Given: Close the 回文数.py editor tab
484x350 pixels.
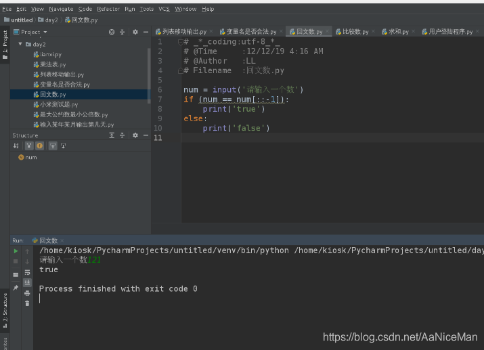Looking at the screenshot, I should [x=327, y=32].
